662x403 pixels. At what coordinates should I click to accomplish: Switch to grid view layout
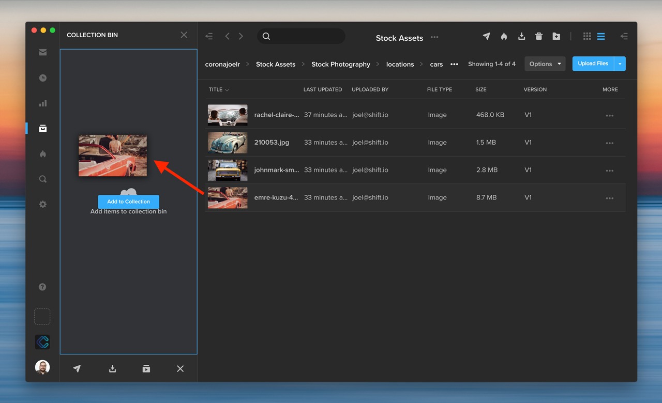coord(587,36)
